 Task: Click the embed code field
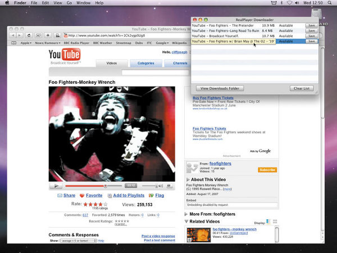pos(231,205)
